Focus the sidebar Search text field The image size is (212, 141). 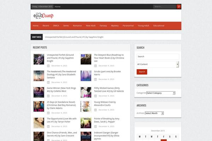click(x=158, y=56)
